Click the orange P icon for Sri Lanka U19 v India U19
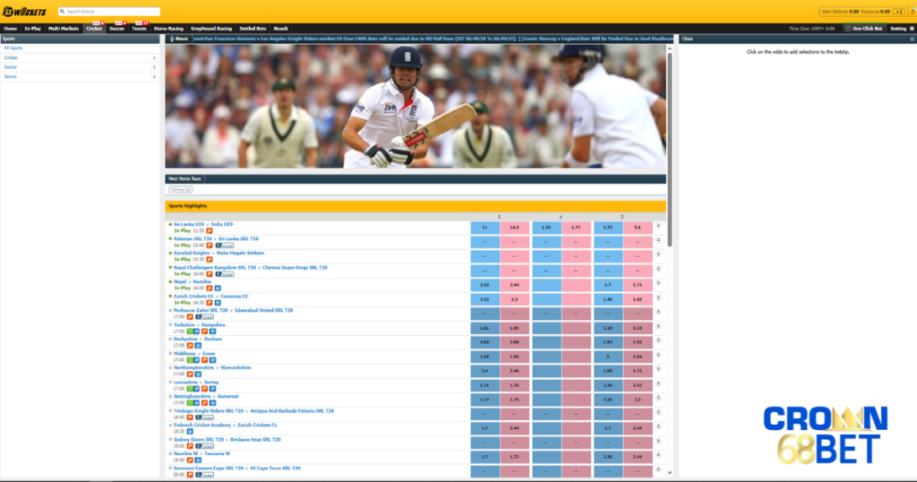This screenshot has width=917, height=482. (209, 231)
